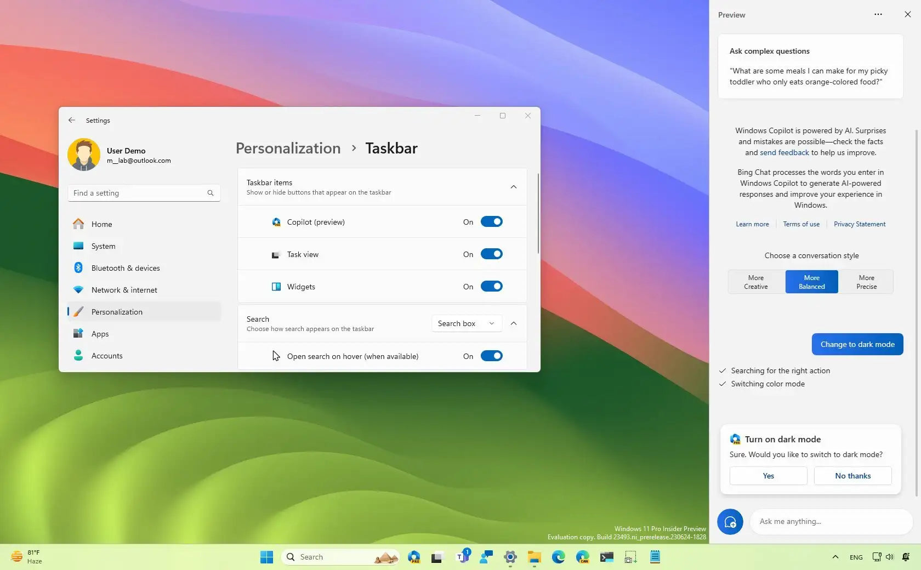Image resolution: width=921 pixels, height=570 pixels.
Task: Collapse the Search section chevron
Action: pyautogui.click(x=514, y=323)
